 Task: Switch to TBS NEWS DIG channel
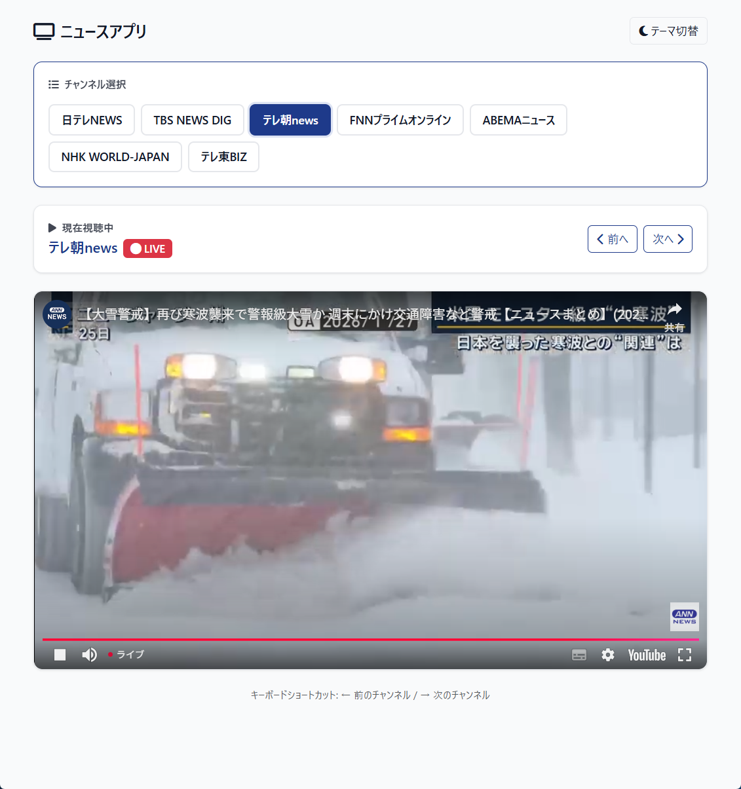point(193,120)
